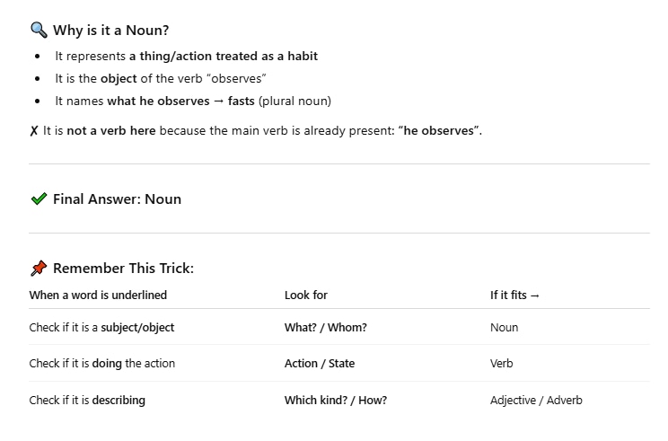Click the 'Look for' column header
Image resolution: width=668 pixels, height=441 pixels.
[306, 295]
